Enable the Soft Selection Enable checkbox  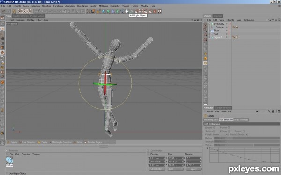(214, 128)
